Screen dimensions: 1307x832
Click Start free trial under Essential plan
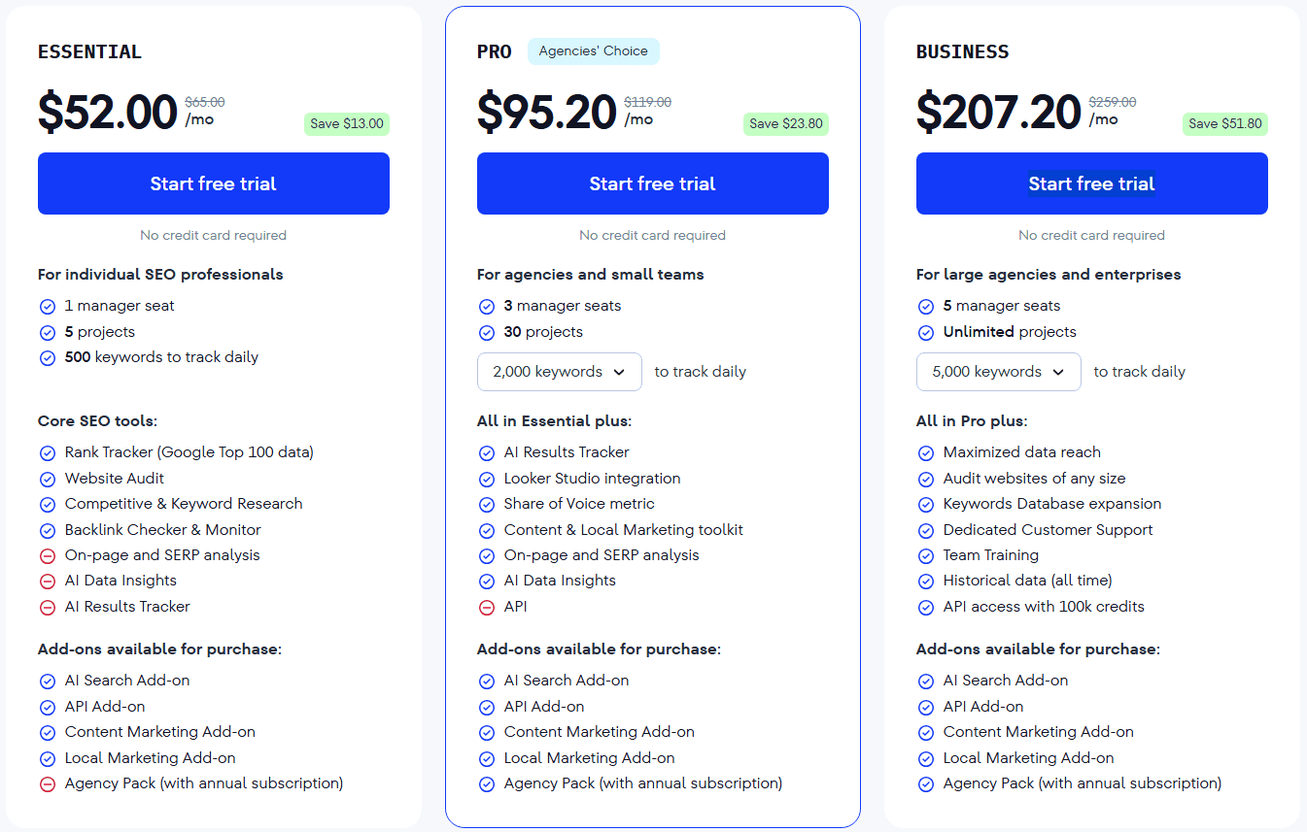tap(214, 183)
